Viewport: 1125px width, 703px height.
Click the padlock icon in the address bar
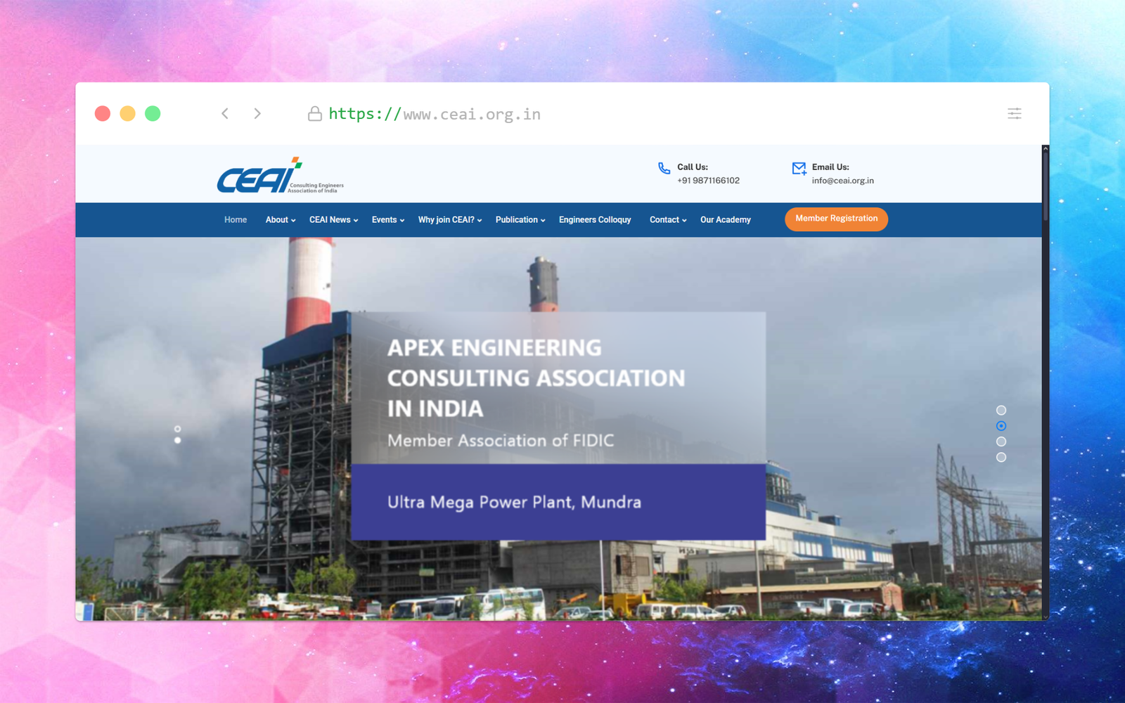(315, 114)
